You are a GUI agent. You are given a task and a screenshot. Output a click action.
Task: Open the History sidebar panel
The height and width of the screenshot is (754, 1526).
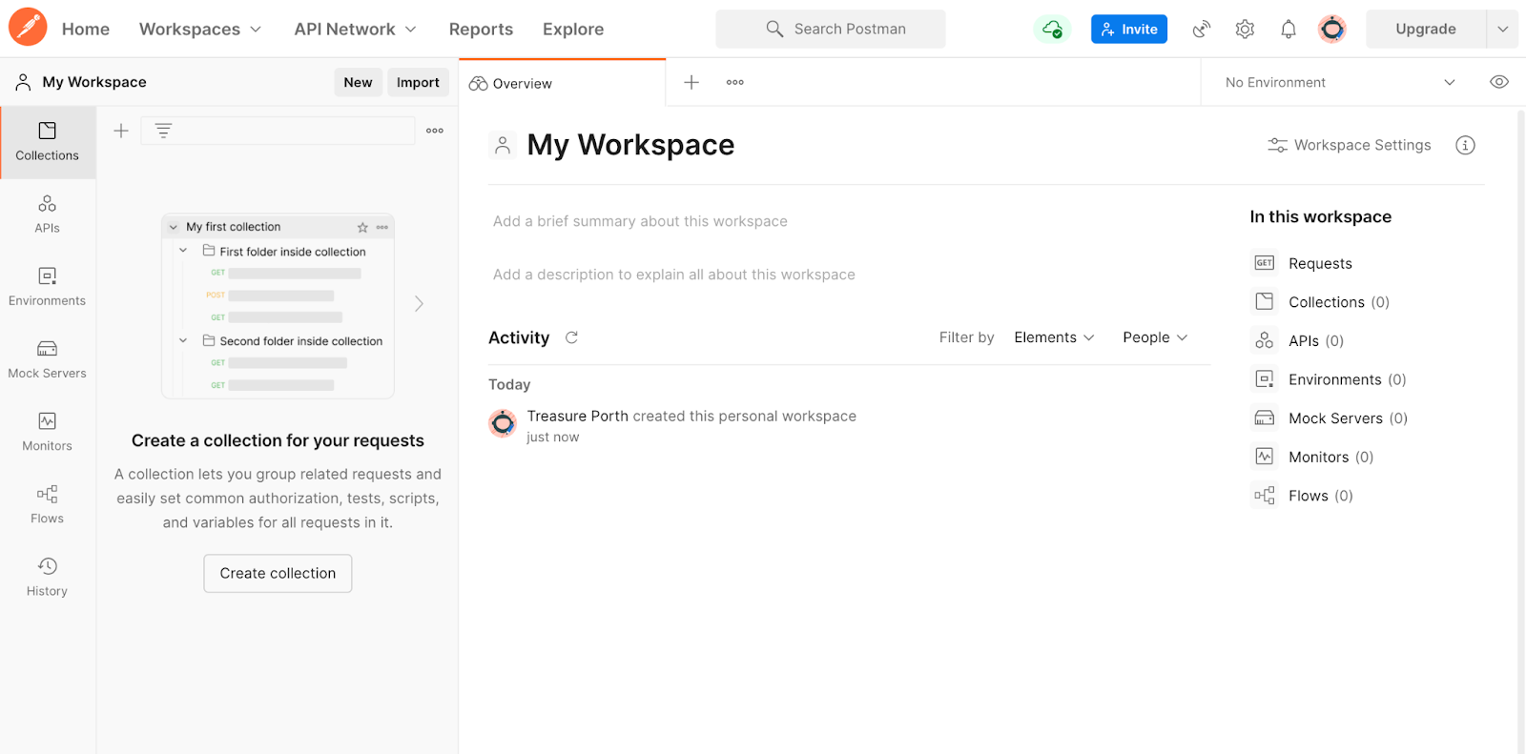[x=48, y=577]
